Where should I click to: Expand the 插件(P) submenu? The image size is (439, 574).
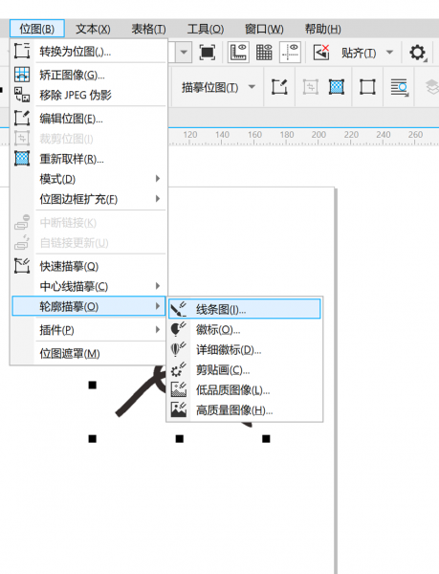89,330
